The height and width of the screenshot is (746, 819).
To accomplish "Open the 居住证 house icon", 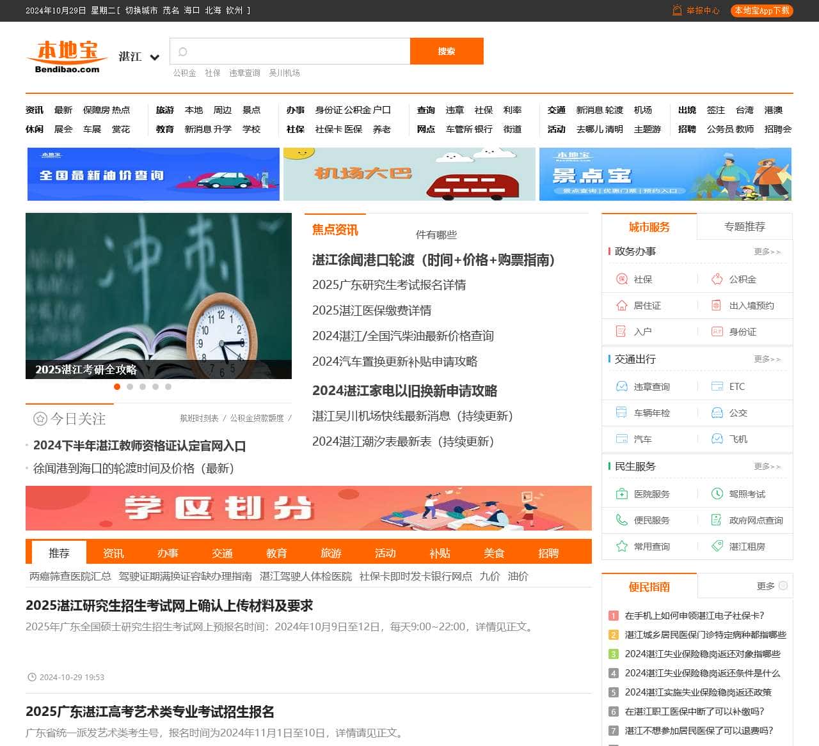I will [621, 305].
